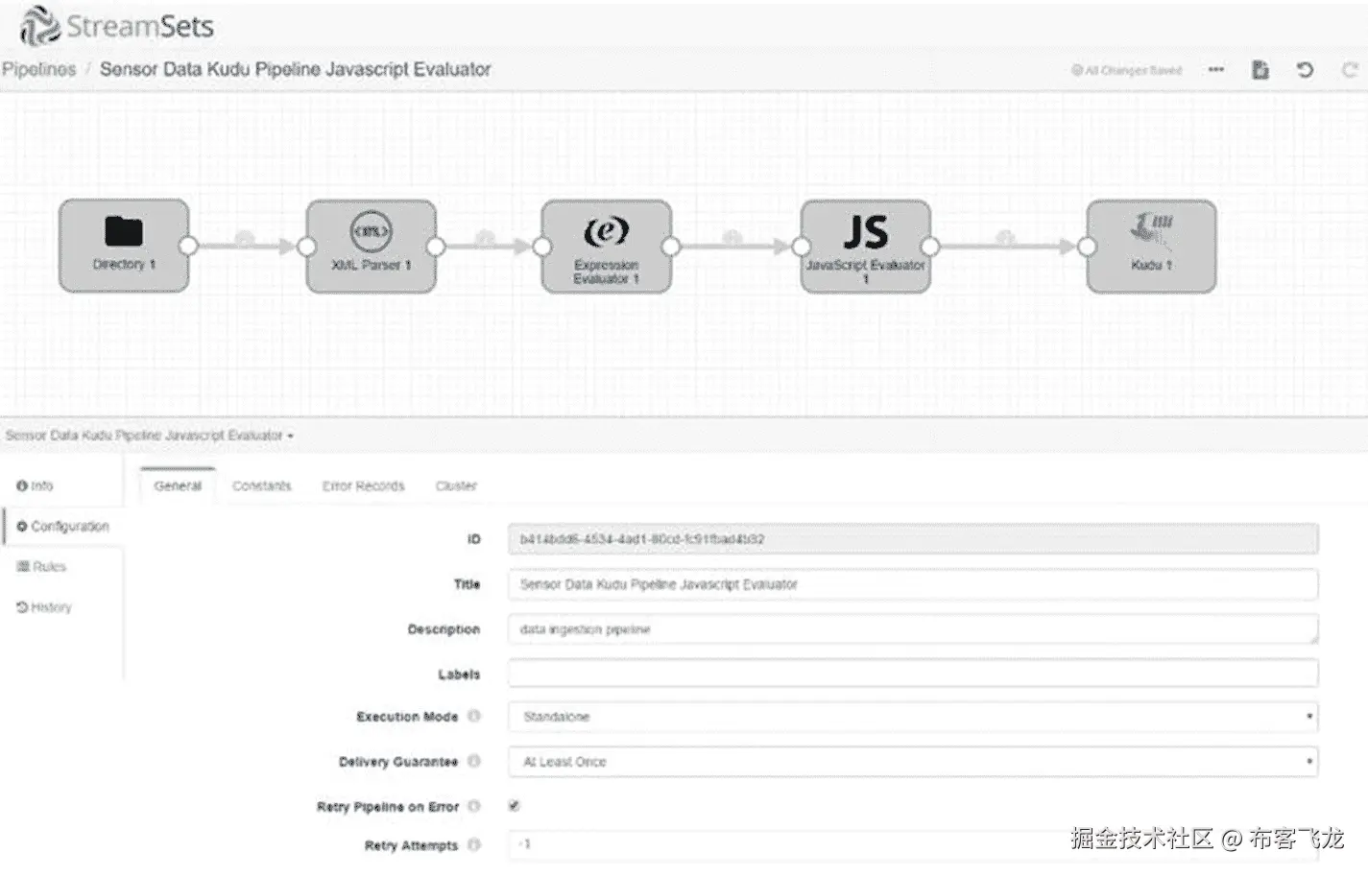Switch to the Error Records tab
Viewport: 1368px width, 875px height.
point(363,486)
